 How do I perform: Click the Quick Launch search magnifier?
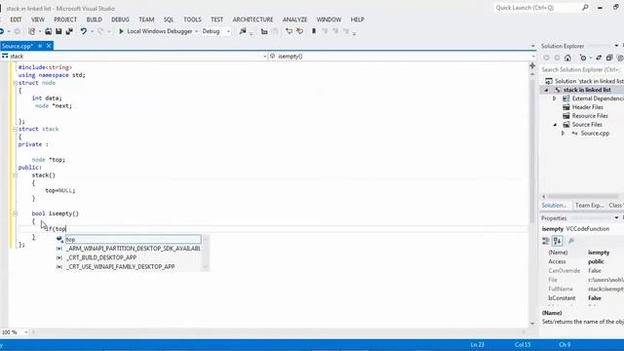pyautogui.click(x=585, y=8)
